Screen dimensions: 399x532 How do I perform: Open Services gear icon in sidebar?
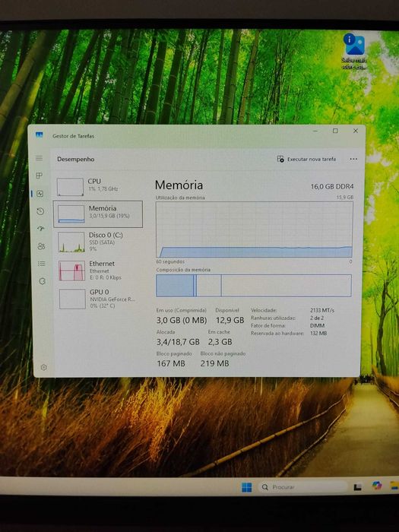[42, 281]
